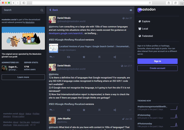The image size is (184, 130).
Task: Click the Mastodon link in server description
Action: [30, 22]
